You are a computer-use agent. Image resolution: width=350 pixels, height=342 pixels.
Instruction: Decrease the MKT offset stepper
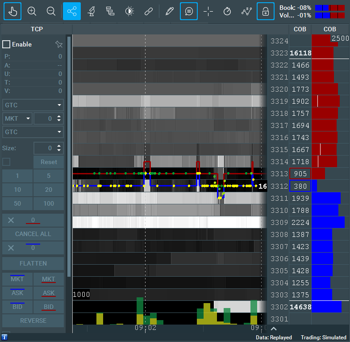click(x=59, y=121)
